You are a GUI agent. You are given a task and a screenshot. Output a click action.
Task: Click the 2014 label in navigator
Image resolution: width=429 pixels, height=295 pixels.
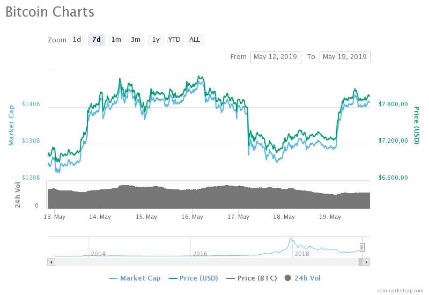pyautogui.click(x=98, y=254)
